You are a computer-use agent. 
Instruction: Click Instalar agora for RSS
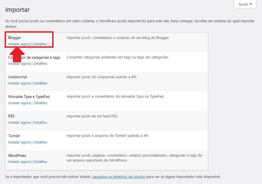coord(19,123)
